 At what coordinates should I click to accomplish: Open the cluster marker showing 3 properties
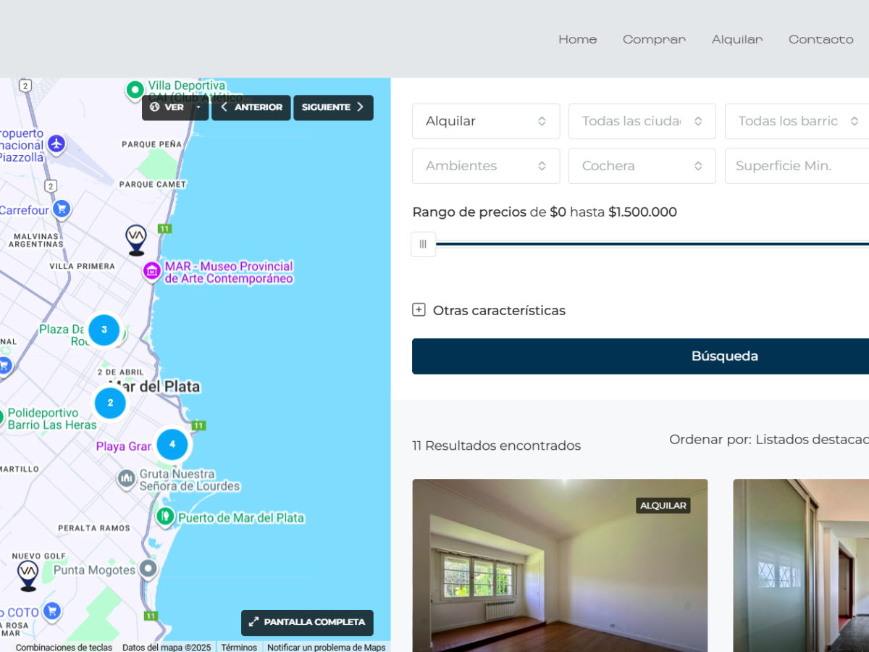[x=104, y=330]
